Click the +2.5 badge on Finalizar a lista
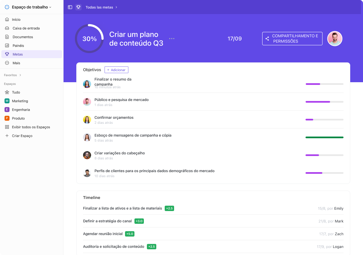Image resolution: width=363 pixels, height=255 pixels. pyautogui.click(x=169, y=208)
